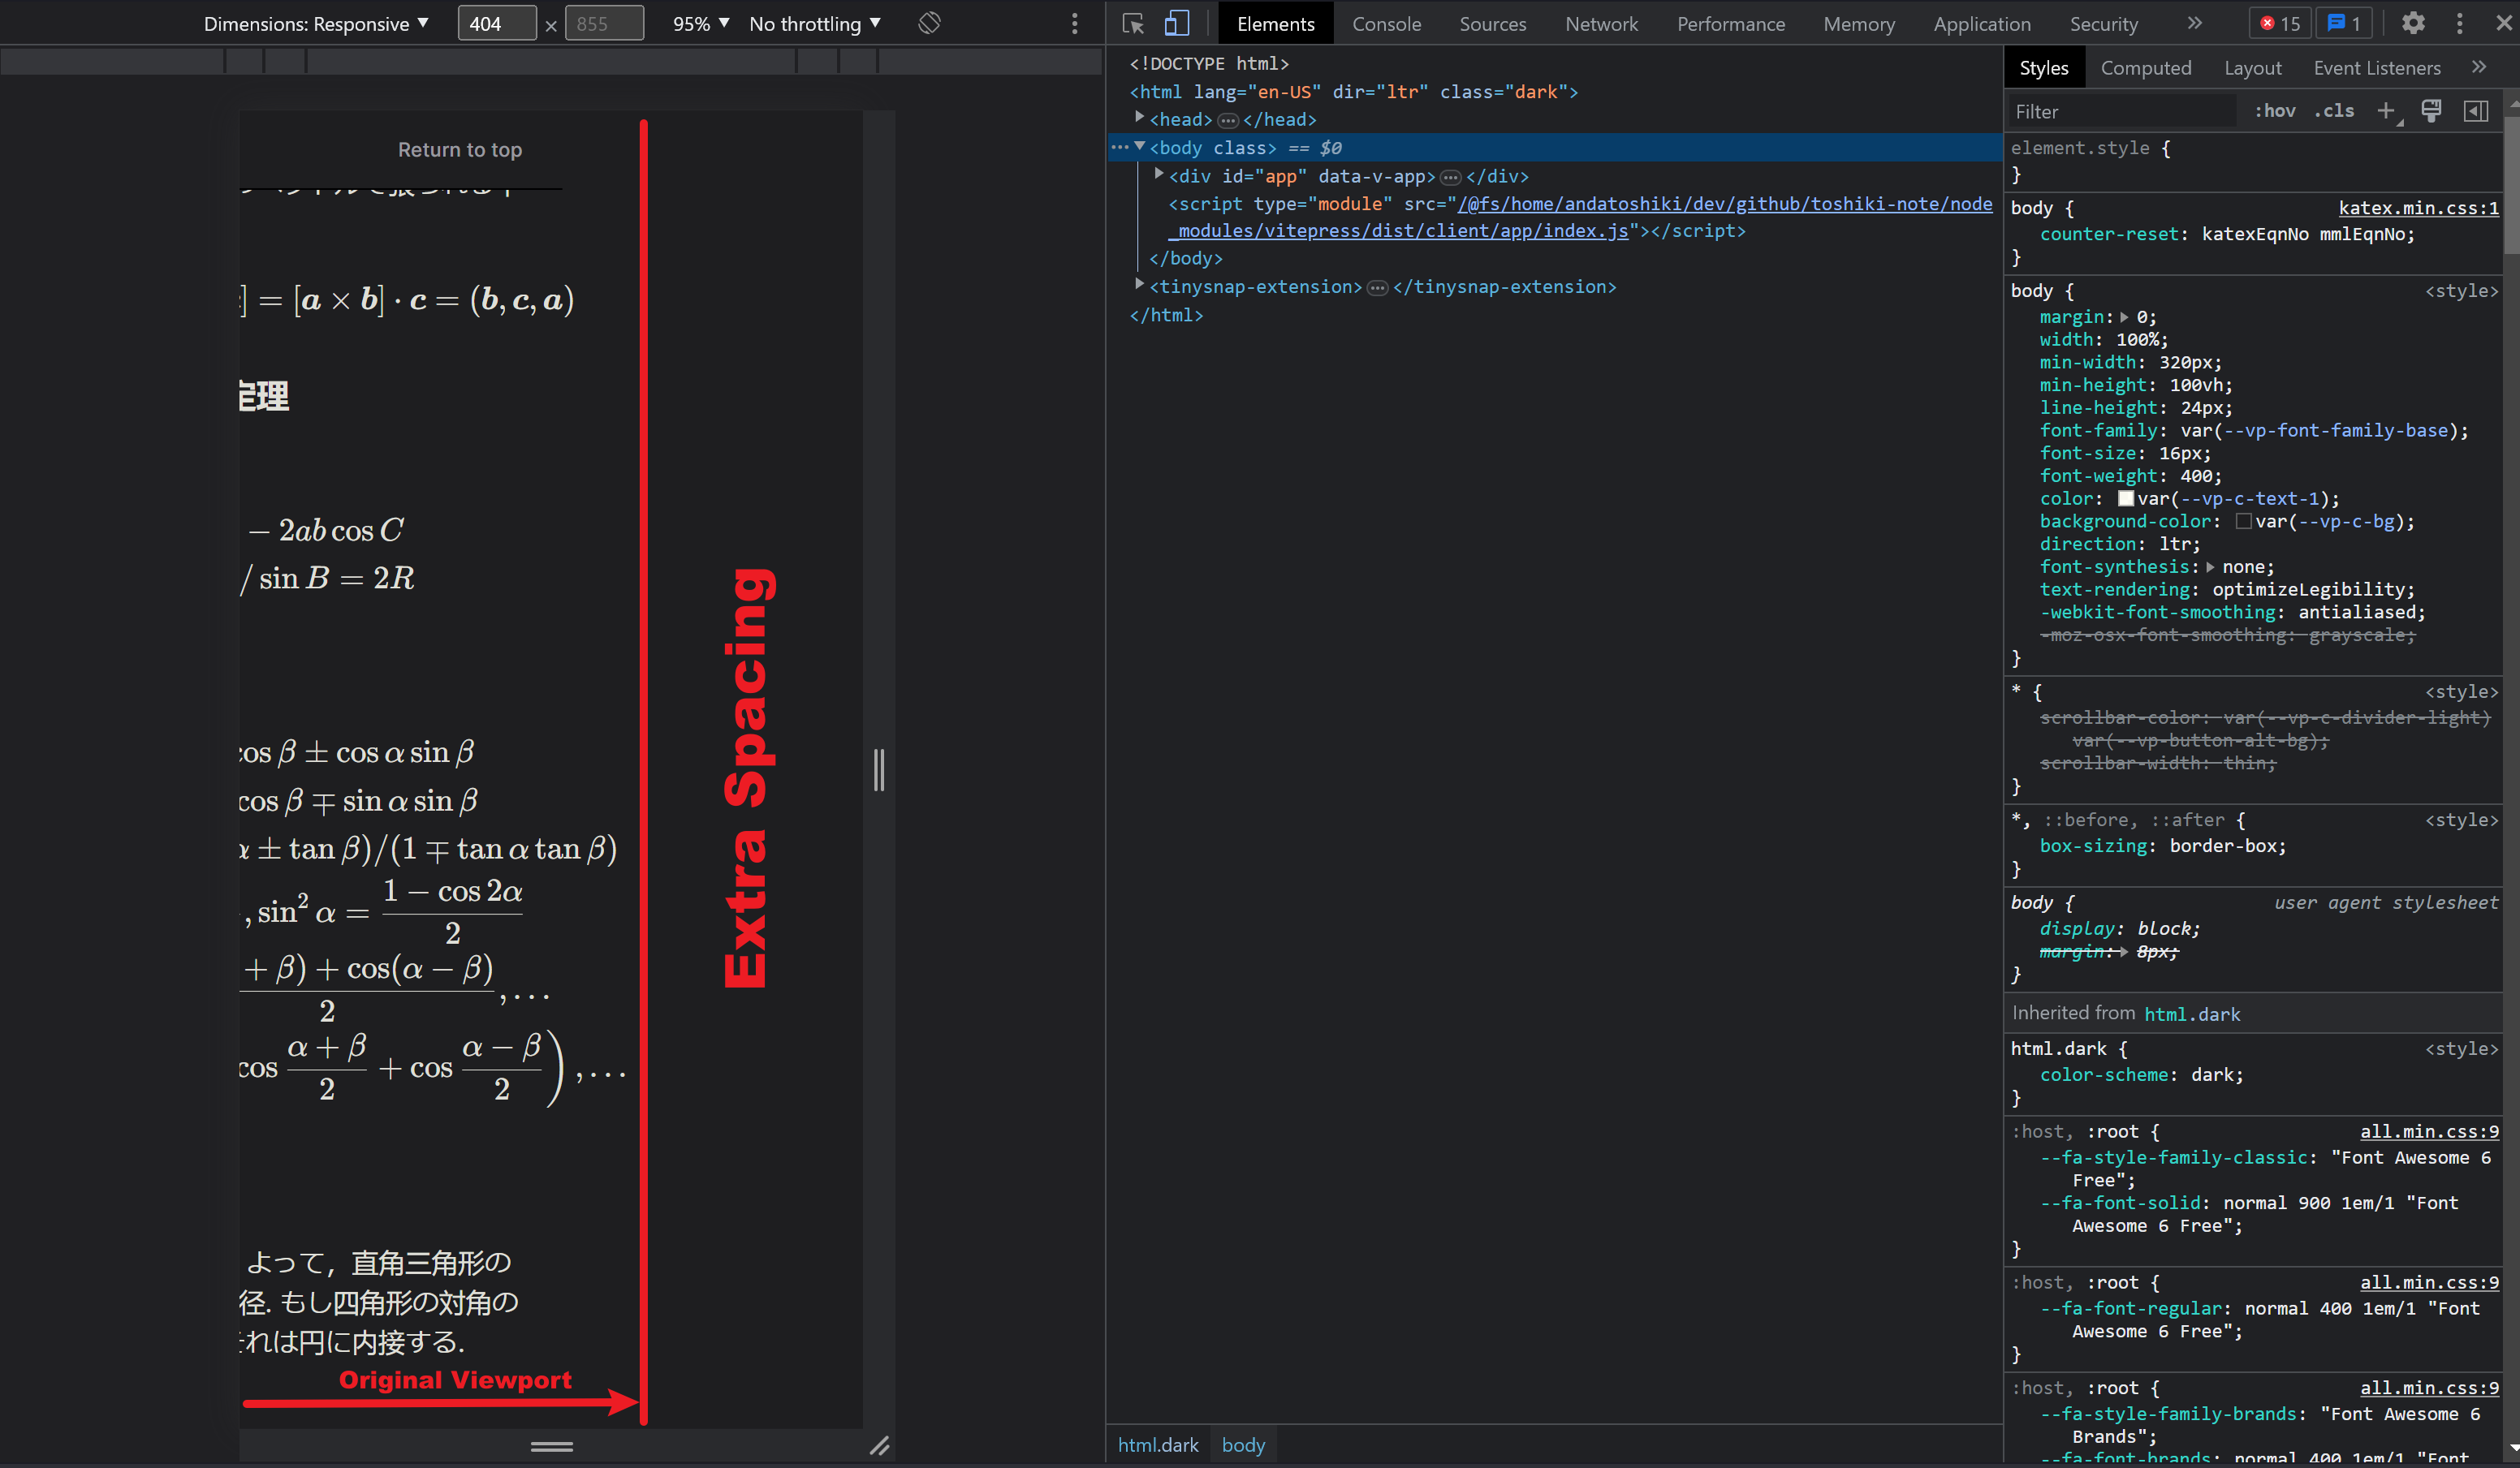The image size is (2520, 1468).
Task: Click the right-side viewport resize handle
Action: point(879,769)
